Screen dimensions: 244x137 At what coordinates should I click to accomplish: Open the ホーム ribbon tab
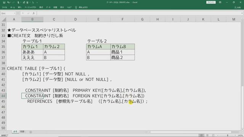13,7
